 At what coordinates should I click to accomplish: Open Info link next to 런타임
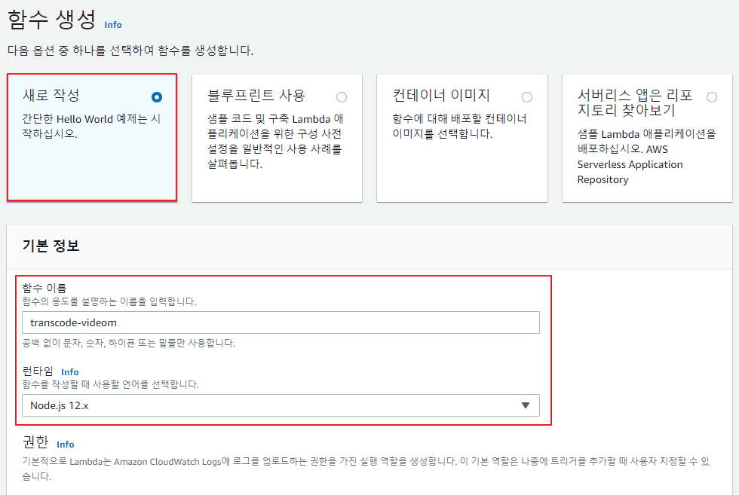pos(69,372)
